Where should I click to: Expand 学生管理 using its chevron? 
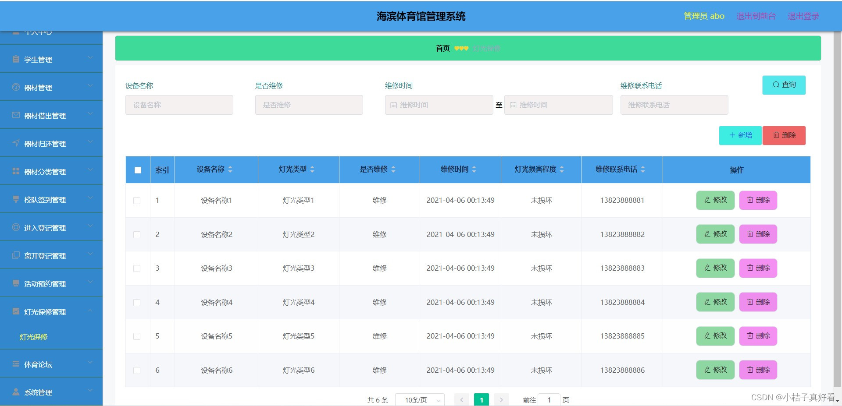pyautogui.click(x=90, y=58)
